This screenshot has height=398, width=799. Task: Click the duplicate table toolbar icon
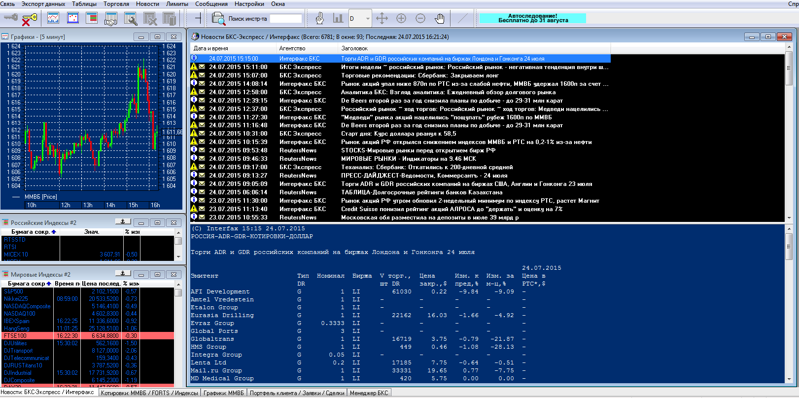(170, 19)
